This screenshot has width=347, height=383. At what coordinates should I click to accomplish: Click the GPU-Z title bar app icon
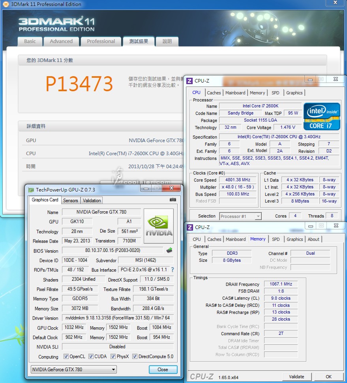coord(31,190)
